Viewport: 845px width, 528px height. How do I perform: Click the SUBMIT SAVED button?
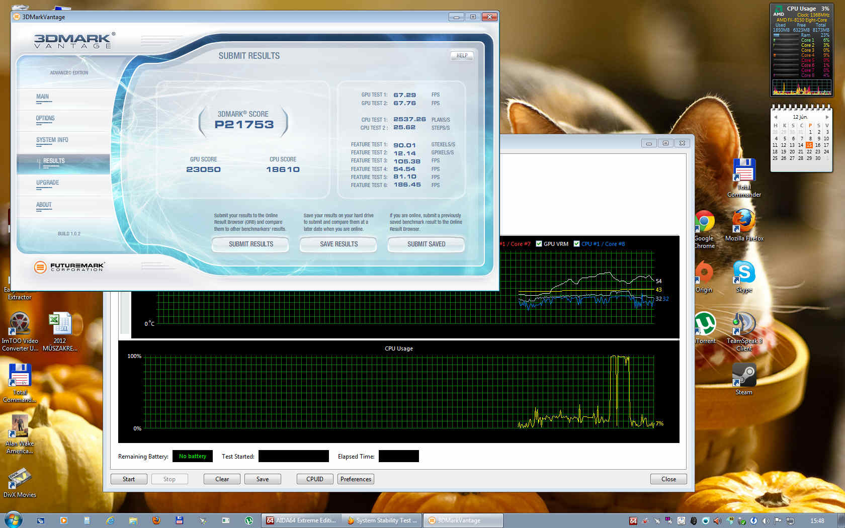click(x=426, y=244)
